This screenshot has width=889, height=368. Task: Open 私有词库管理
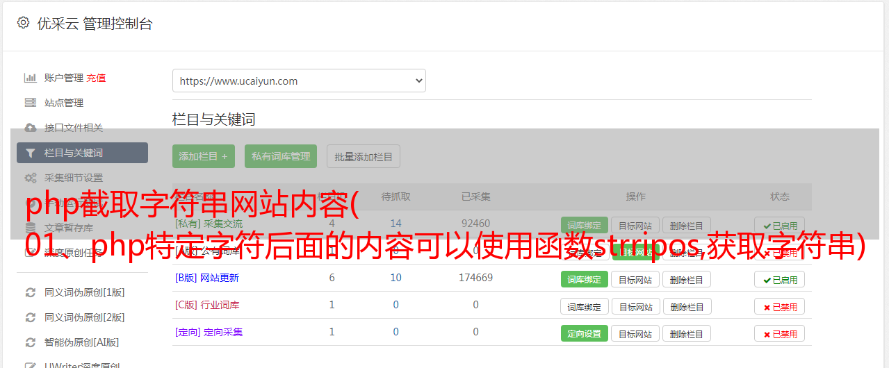click(x=281, y=156)
